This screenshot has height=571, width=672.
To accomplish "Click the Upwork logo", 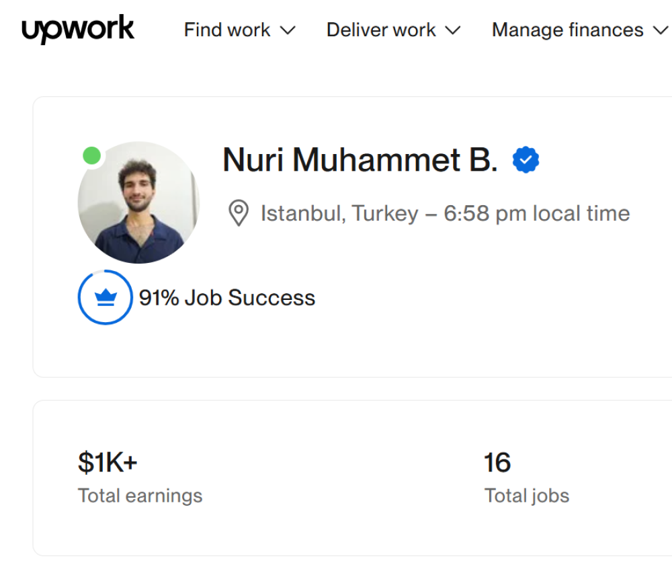I will [x=78, y=30].
